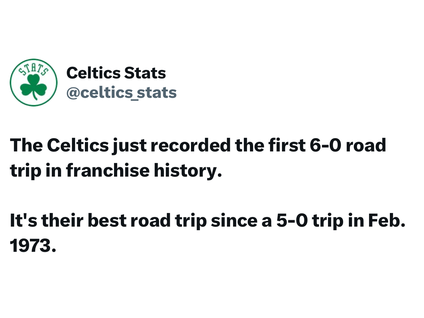Click the '5-0' record in the tweet
424x318 pixels.
point(292,221)
